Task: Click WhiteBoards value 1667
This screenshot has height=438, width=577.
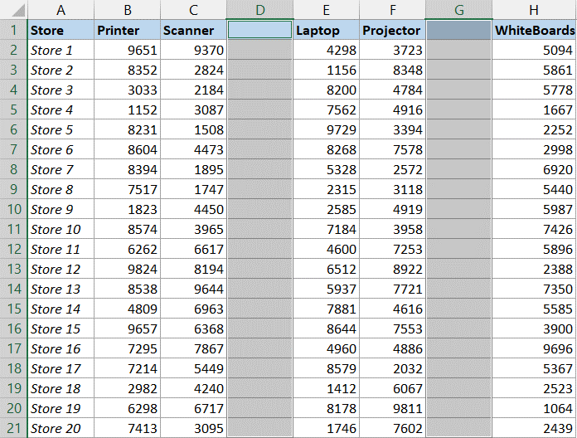Action: point(535,109)
